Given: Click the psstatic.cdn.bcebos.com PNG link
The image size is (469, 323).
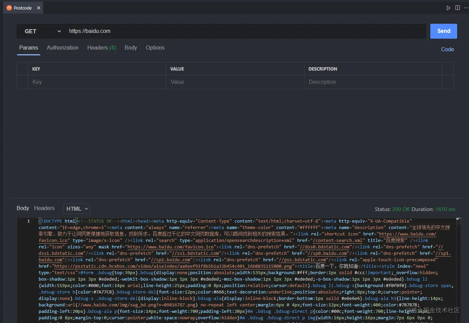Looking at the screenshot, I should (x=173, y=266).
